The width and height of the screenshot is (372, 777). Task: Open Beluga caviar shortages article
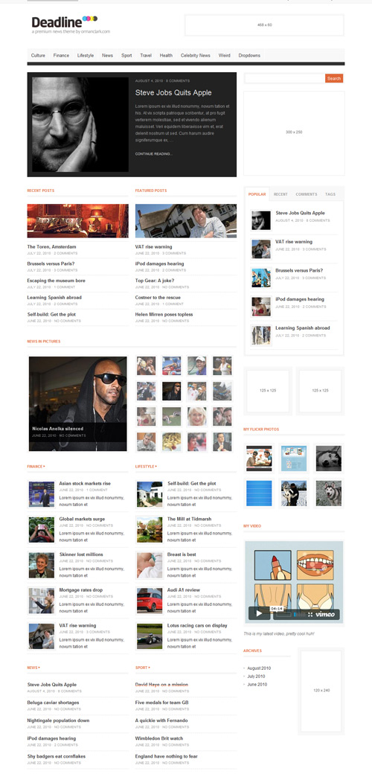click(x=53, y=703)
